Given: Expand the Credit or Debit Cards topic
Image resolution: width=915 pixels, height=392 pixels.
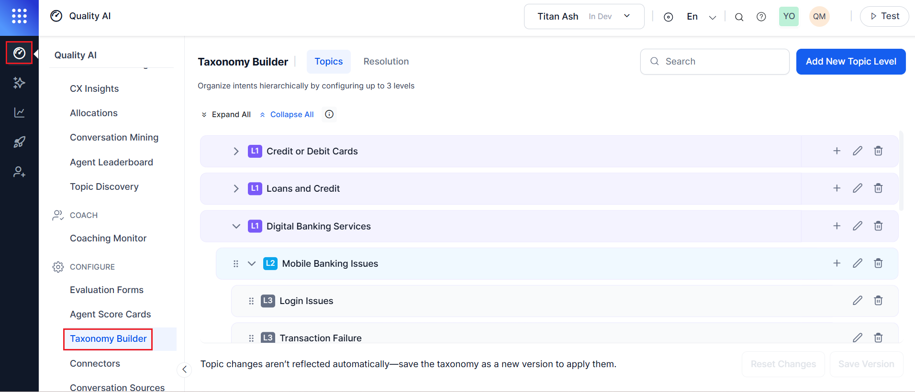Looking at the screenshot, I should click(236, 151).
